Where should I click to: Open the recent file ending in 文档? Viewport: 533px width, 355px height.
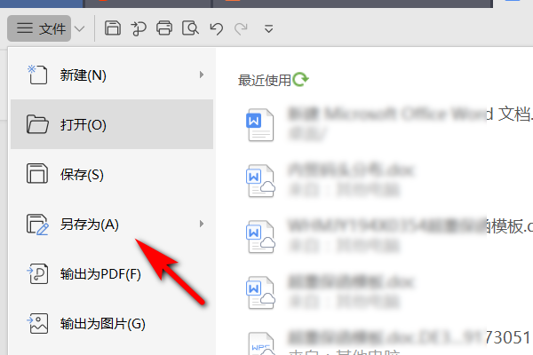(387, 124)
